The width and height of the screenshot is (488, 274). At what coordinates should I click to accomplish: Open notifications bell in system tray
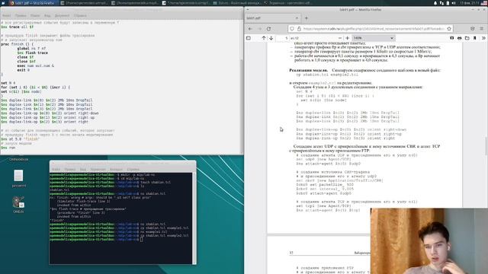435,3
